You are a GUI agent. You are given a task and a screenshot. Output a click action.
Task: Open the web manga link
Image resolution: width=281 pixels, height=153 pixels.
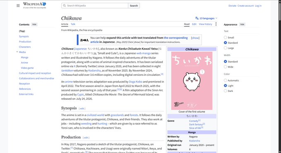click(x=144, y=53)
